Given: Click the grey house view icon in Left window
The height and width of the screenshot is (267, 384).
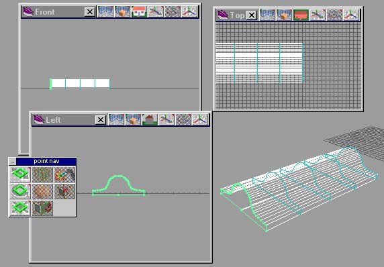Looking at the screenshot, I should click(150, 119).
